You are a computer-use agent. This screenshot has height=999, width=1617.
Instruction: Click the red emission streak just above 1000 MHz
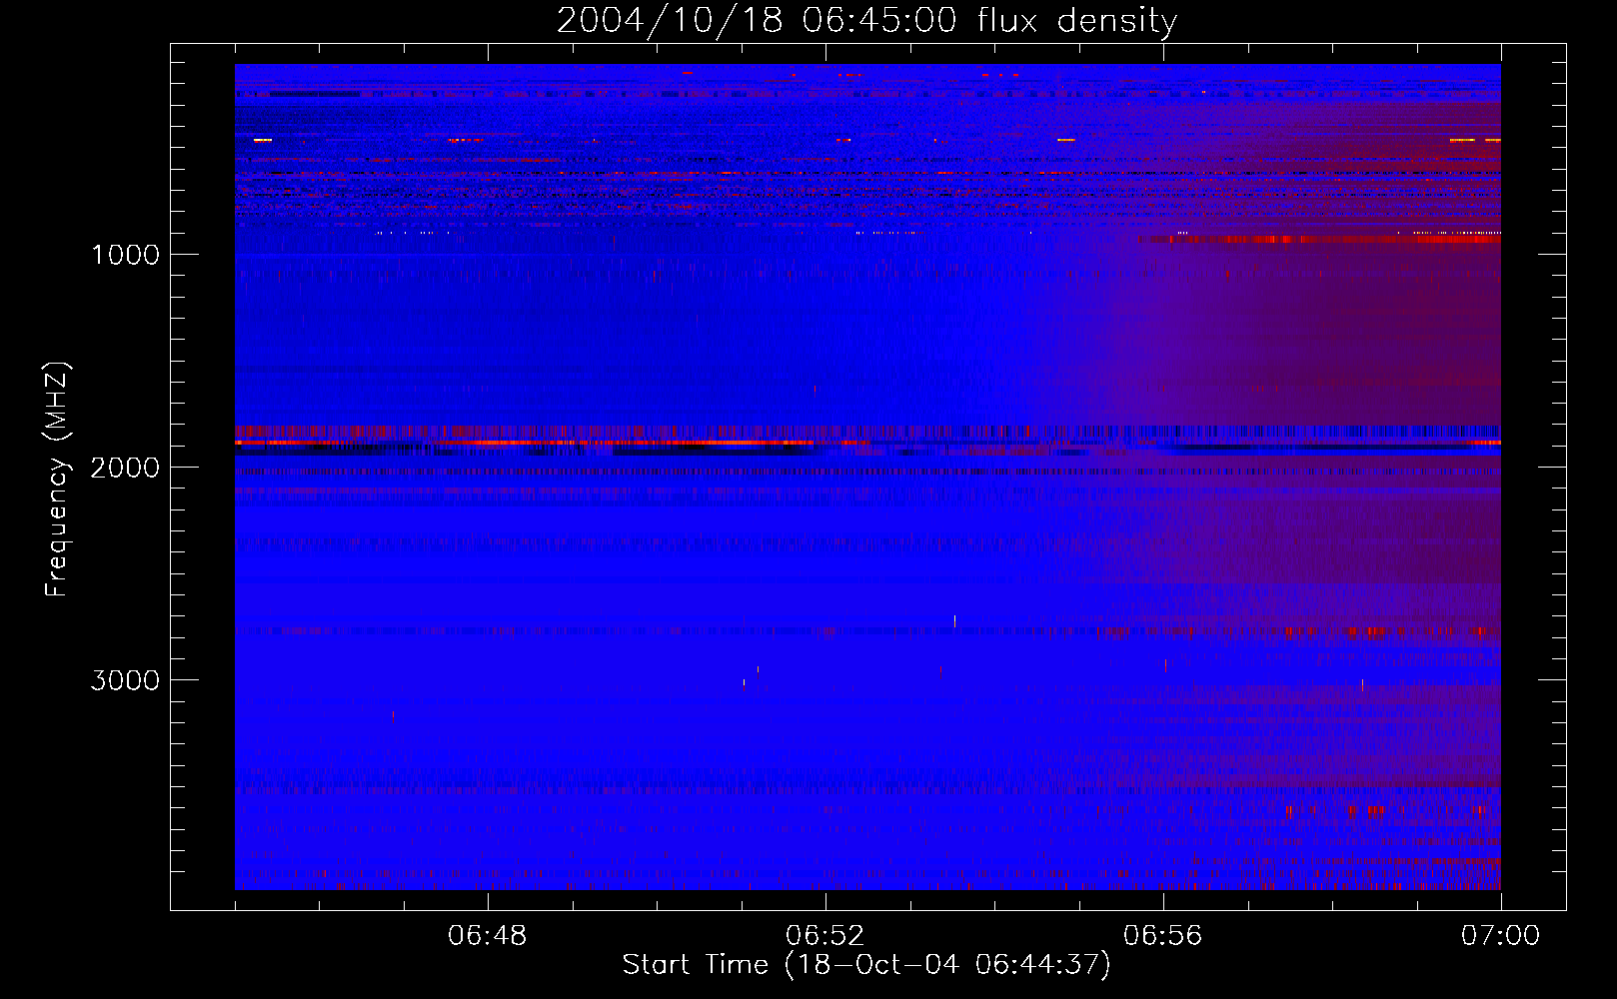click(1319, 239)
